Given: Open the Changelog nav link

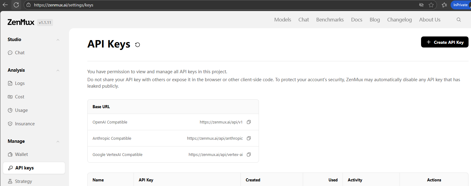Looking at the screenshot, I should [400, 20].
